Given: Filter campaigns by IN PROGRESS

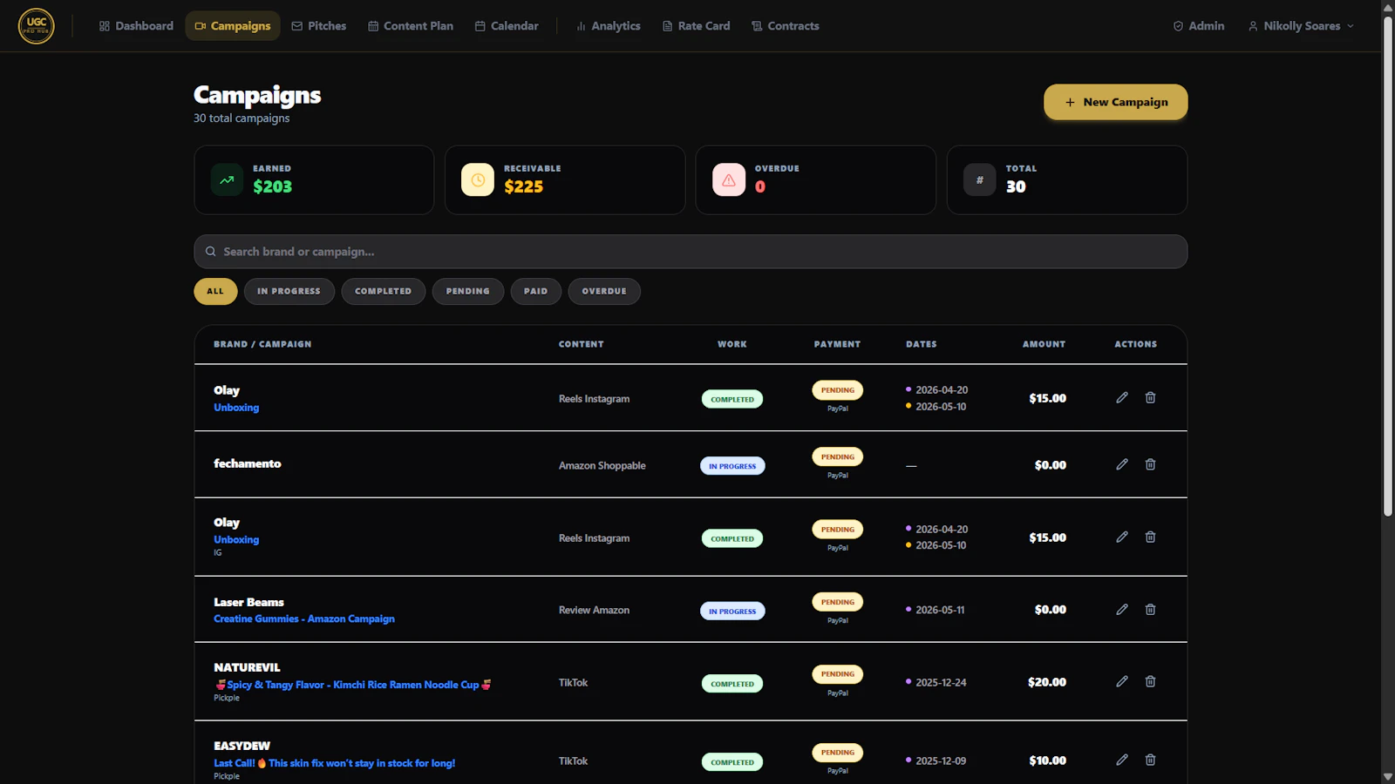Looking at the screenshot, I should point(289,291).
